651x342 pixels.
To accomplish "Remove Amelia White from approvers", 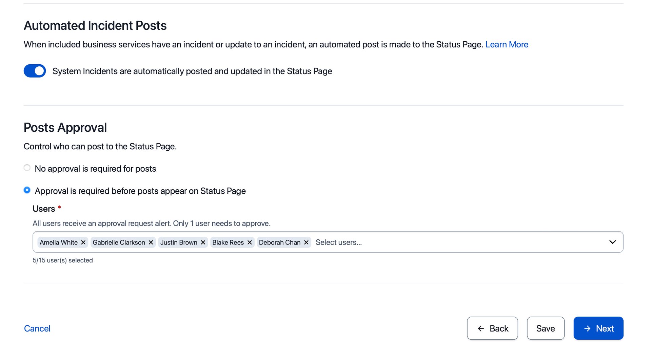I will pos(83,242).
